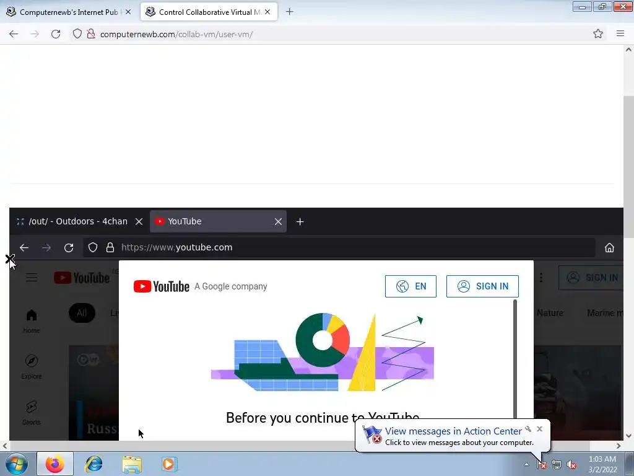Select the All filter chip
This screenshot has height=476, width=634.
click(82, 313)
